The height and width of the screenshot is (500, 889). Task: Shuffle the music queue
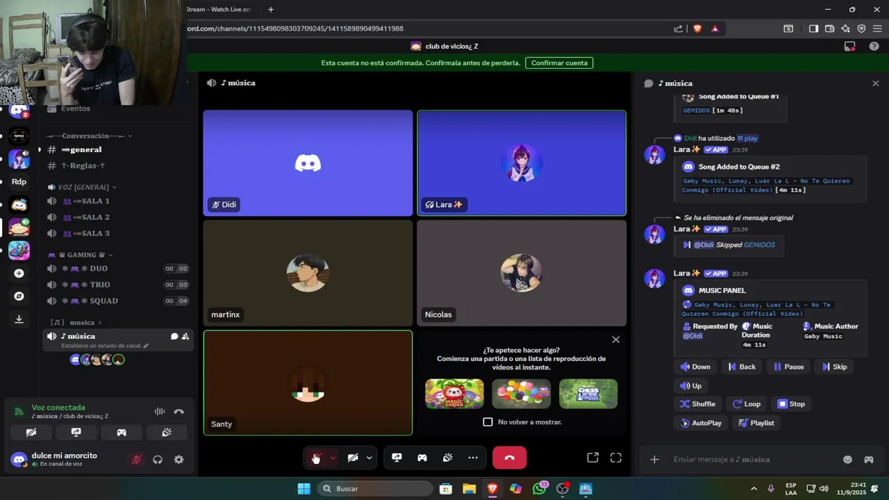pyautogui.click(x=697, y=403)
